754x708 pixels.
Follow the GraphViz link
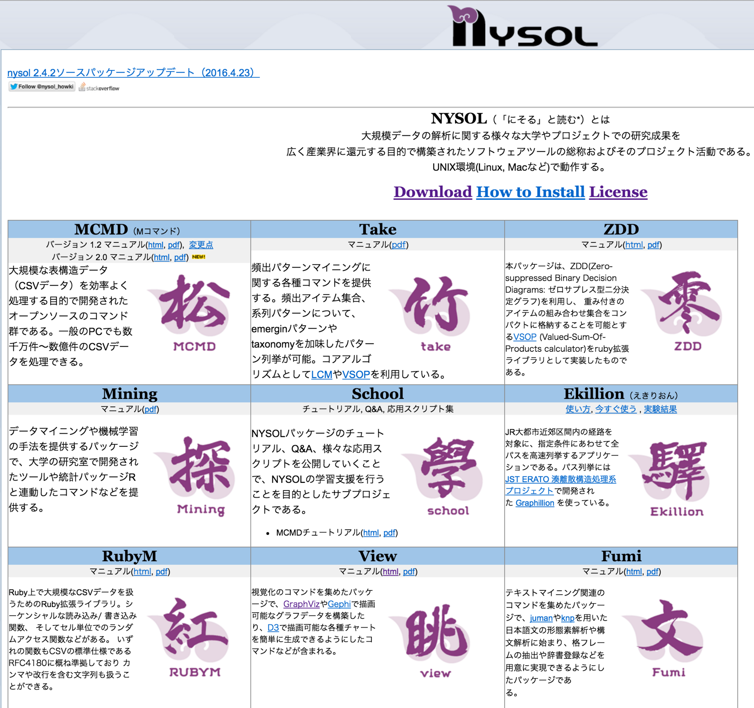pos(302,604)
